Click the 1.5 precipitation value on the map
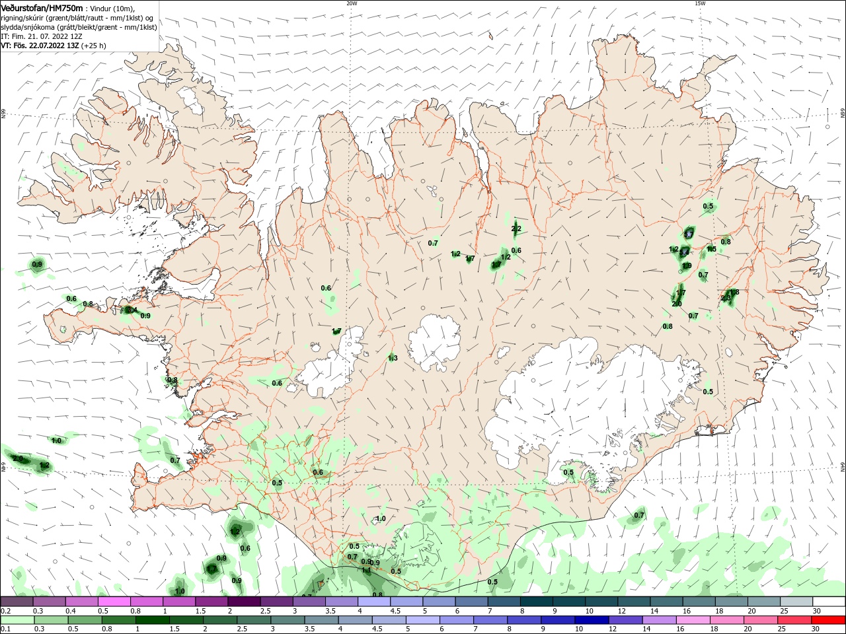The image size is (846, 634). [711, 249]
